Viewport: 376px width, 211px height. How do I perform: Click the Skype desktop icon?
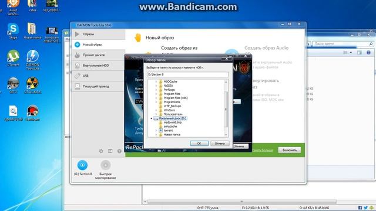13,29
